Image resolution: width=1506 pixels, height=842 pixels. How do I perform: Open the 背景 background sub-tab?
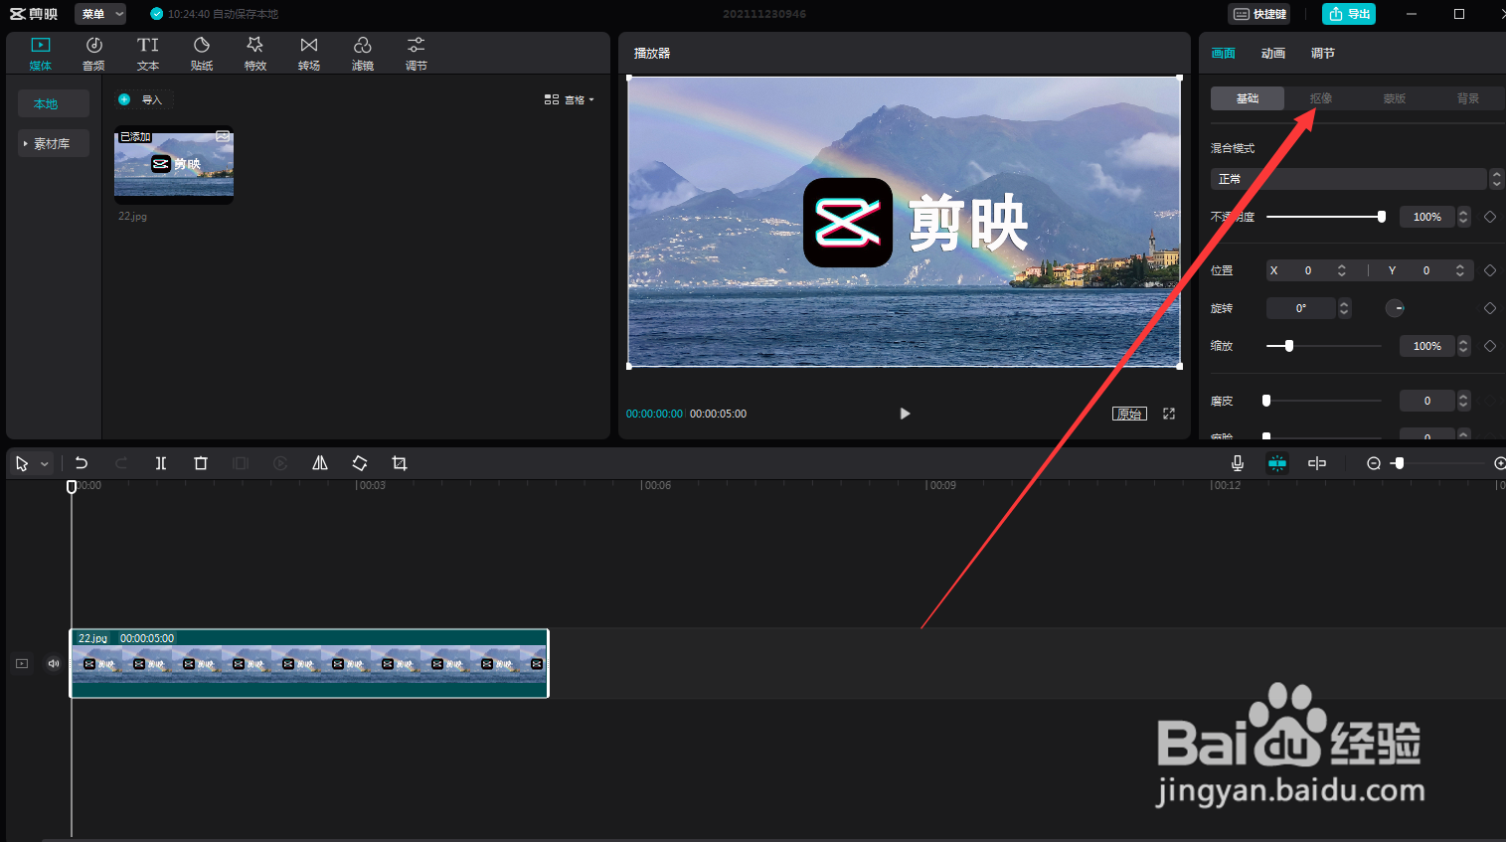coord(1468,98)
